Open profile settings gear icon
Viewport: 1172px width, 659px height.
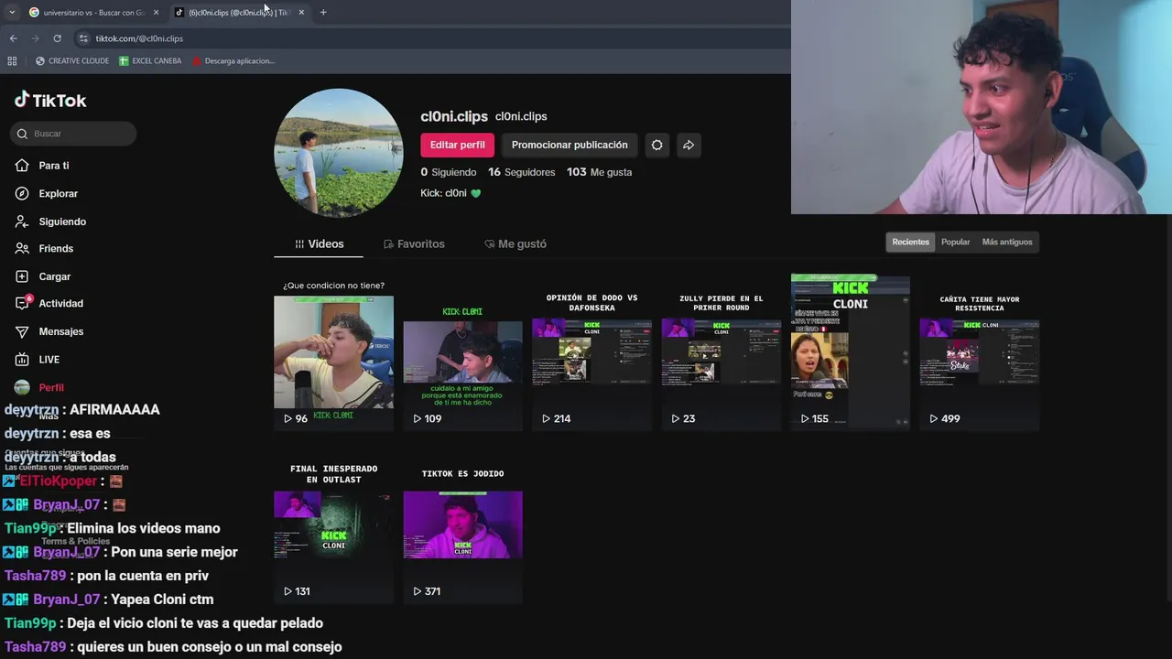657,145
